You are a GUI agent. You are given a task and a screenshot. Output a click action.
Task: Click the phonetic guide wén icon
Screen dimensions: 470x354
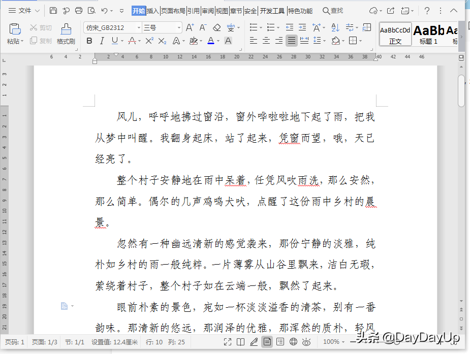[x=231, y=27]
